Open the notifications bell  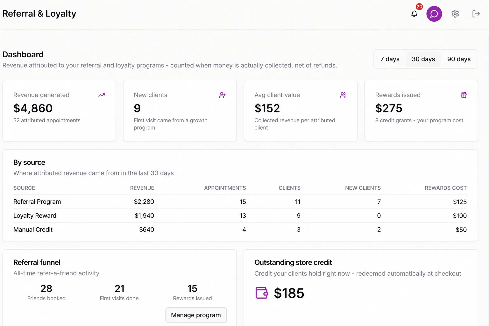414,14
